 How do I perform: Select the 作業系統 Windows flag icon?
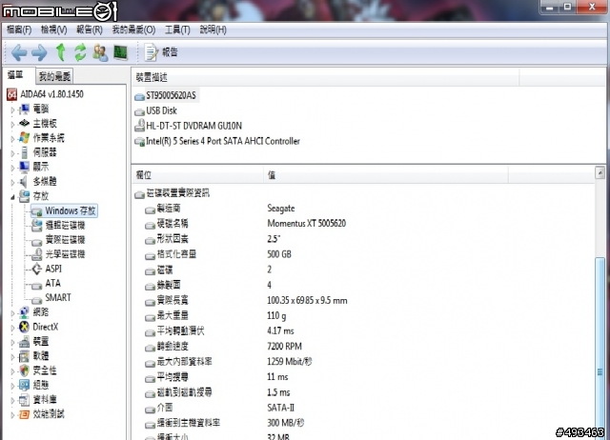click(x=24, y=137)
